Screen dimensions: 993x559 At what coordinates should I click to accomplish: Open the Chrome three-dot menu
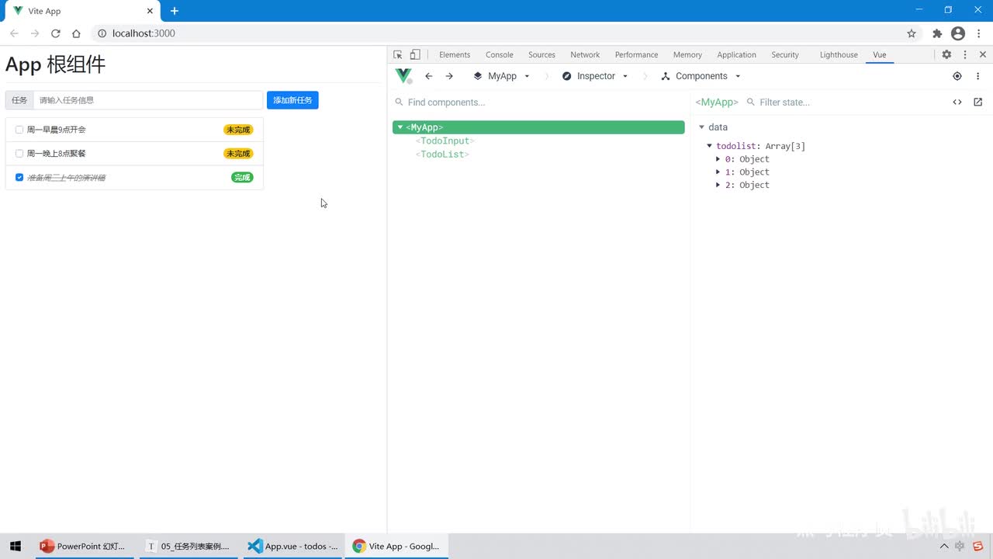pos(979,33)
